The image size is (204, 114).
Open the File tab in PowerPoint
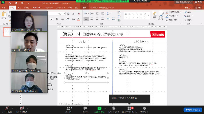(x=3, y=8)
